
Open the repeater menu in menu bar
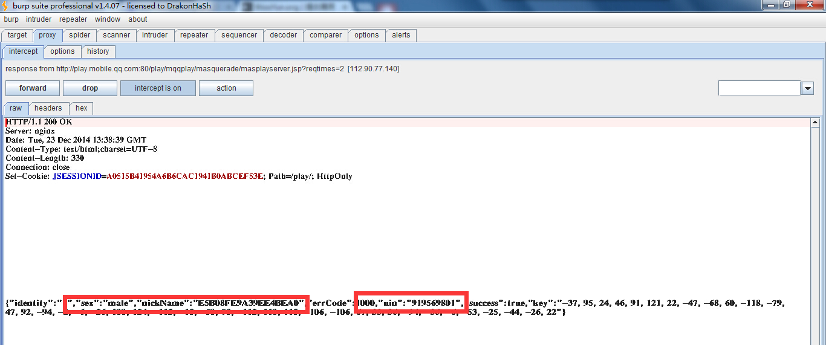pos(73,19)
